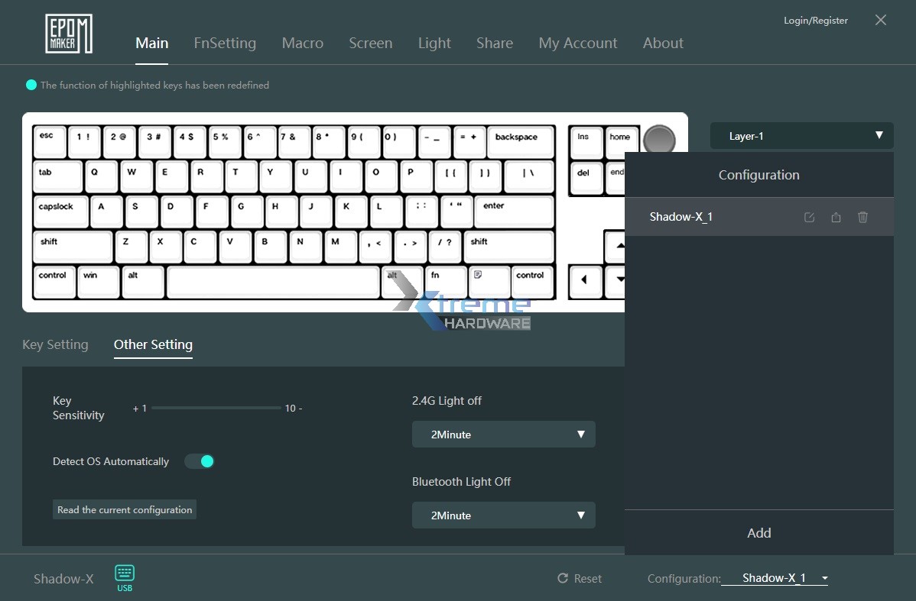Click the export icon for Shadow-X_1
The height and width of the screenshot is (601, 916).
(836, 218)
